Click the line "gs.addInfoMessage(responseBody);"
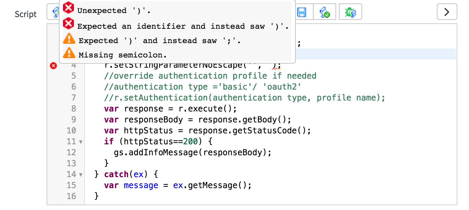Viewport: 469px width, 210px height. tap(193, 153)
